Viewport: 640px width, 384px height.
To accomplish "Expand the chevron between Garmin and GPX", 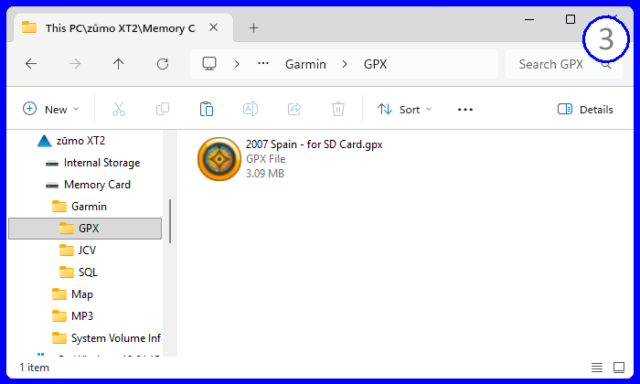I will [345, 64].
